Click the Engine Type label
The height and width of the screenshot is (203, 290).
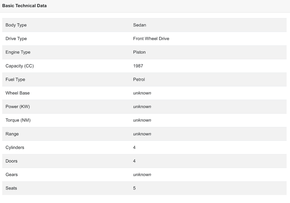18,52
